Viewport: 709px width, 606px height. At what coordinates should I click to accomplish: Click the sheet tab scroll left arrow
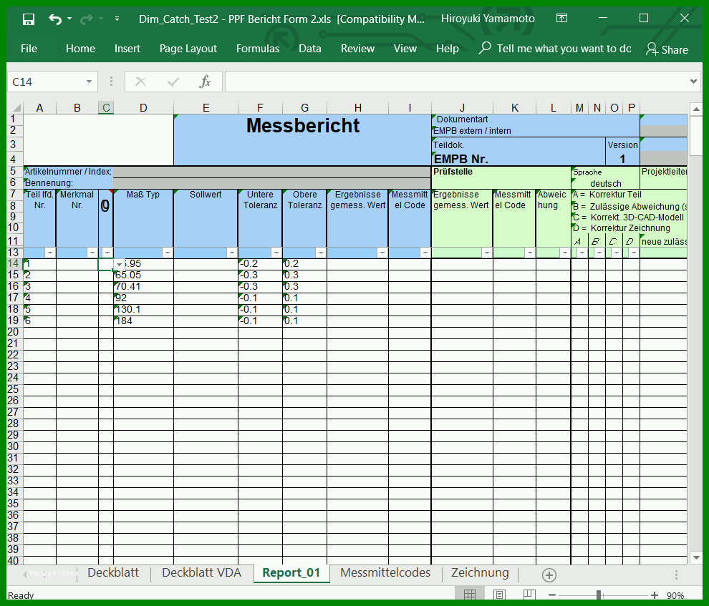coord(24,575)
